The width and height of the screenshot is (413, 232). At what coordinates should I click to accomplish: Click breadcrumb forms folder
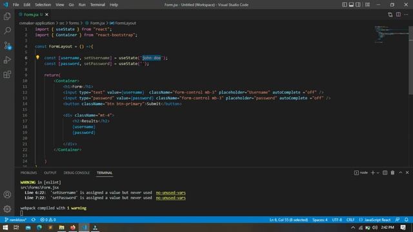(x=74, y=23)
